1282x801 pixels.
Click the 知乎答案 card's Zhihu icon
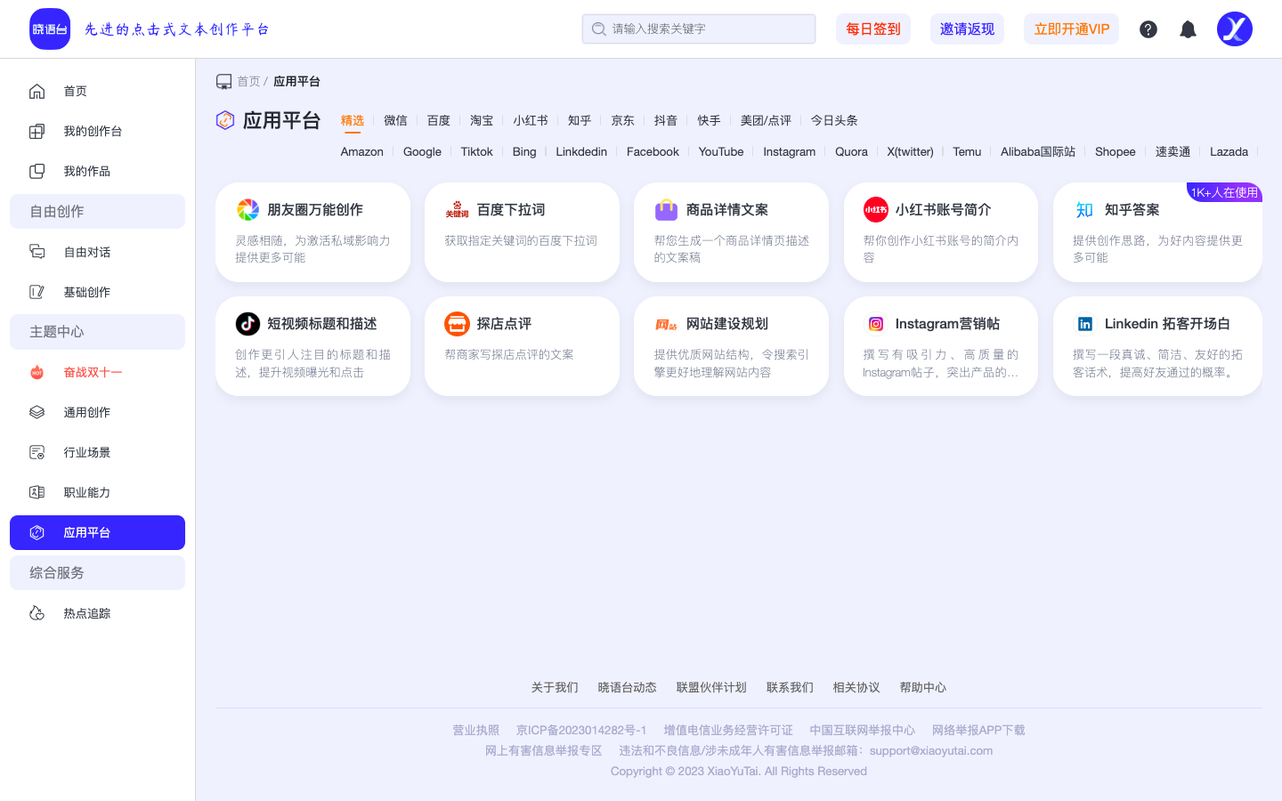(1084, 209)
